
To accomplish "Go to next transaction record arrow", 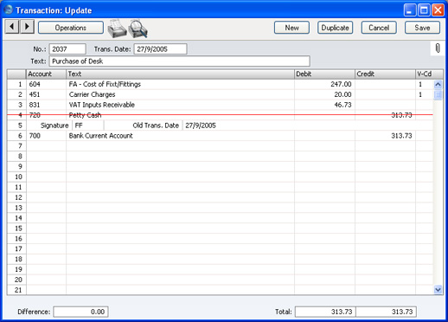I will pyautogui.click(x=27, y=27).
